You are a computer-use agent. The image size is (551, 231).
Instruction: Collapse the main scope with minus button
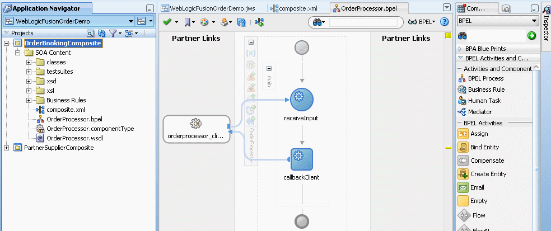click(269, 68)
